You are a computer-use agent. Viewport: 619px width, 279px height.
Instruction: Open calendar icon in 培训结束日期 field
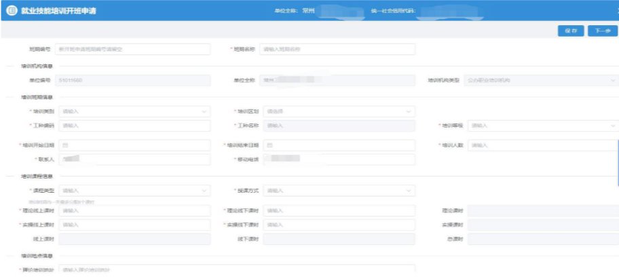269,145
